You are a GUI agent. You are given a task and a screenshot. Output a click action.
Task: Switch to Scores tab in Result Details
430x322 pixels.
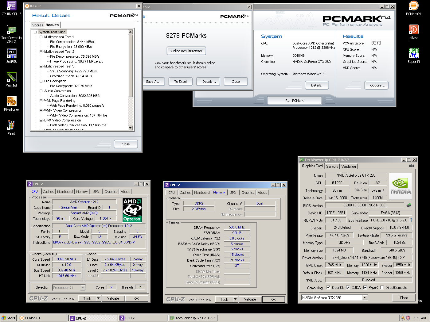coord(38,25)
